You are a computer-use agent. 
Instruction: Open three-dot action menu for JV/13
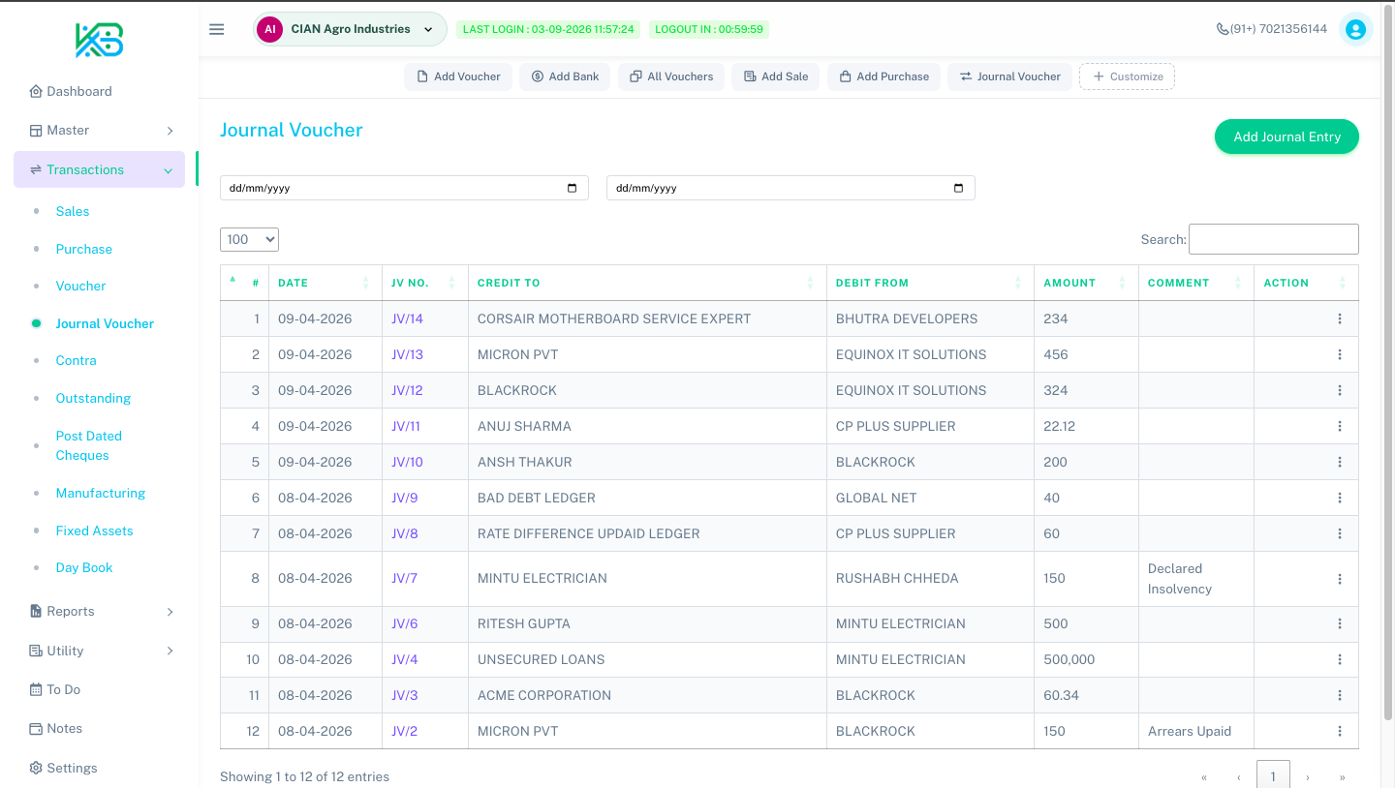[1340, 354]
